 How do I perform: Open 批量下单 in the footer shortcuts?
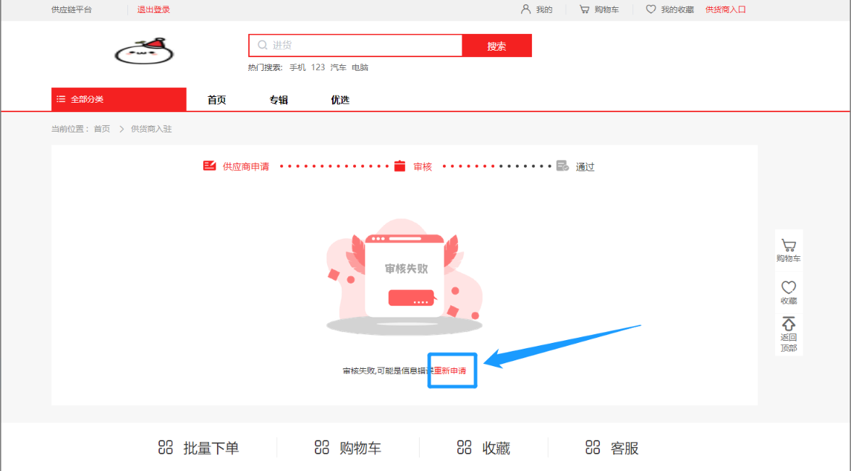pyautogui.click(x=198, y=448)
